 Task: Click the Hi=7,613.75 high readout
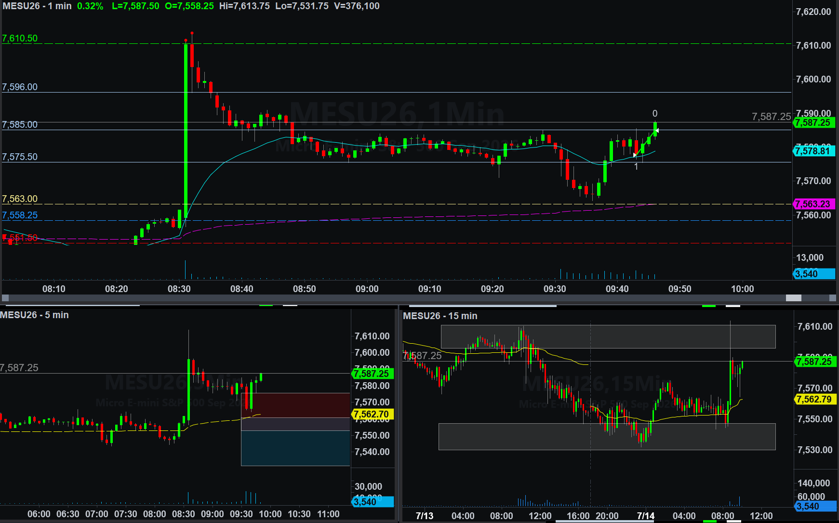[244, 6]
